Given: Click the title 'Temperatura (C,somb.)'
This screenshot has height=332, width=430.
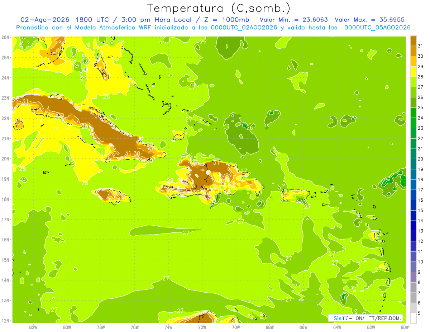Looking at the screenshot, I should (219, 8).
